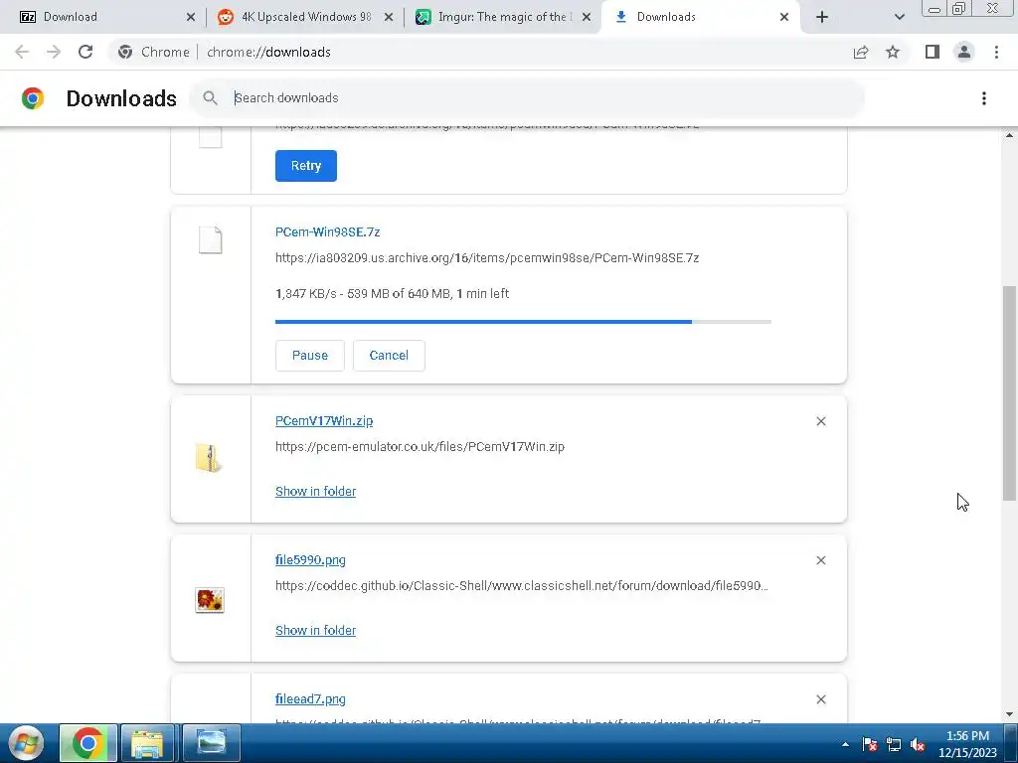
Task: Click the vertical scrollbar thumb
Action: [1009, 393]
